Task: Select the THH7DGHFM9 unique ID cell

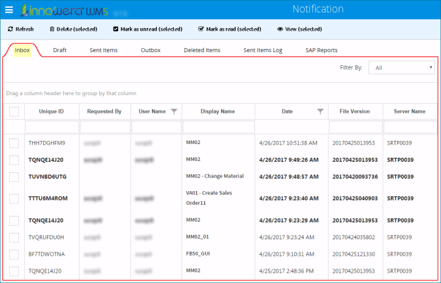Action: pos(47,143)
